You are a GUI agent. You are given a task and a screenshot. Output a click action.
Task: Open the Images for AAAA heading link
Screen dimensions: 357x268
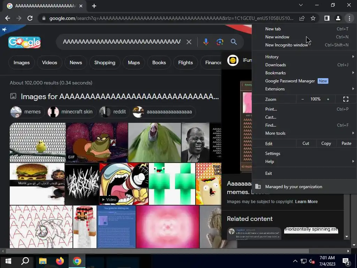120,97
